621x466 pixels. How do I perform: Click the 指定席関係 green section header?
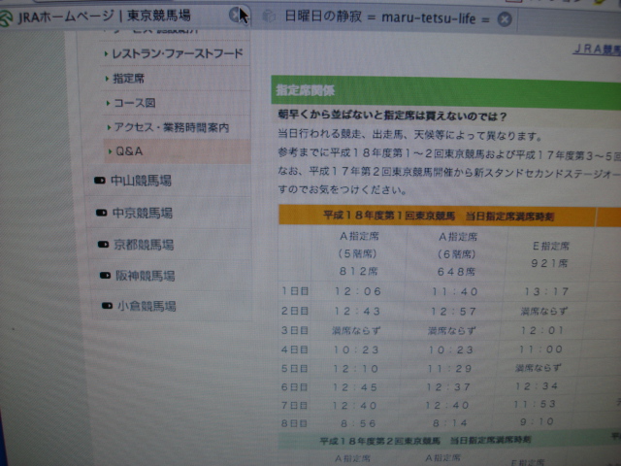(x=307, y=90)
